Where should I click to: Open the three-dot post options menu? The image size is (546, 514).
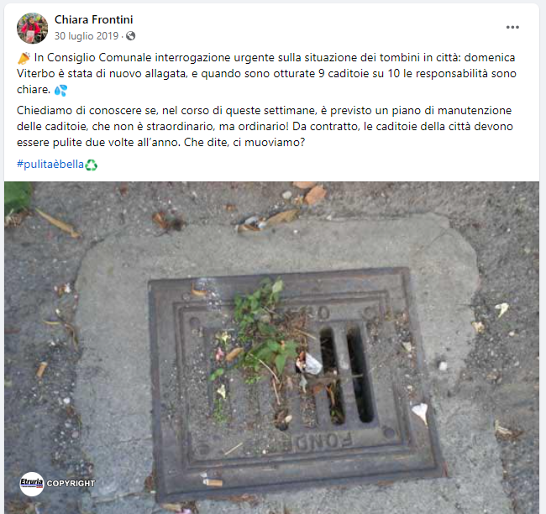(x=512, y=27)
